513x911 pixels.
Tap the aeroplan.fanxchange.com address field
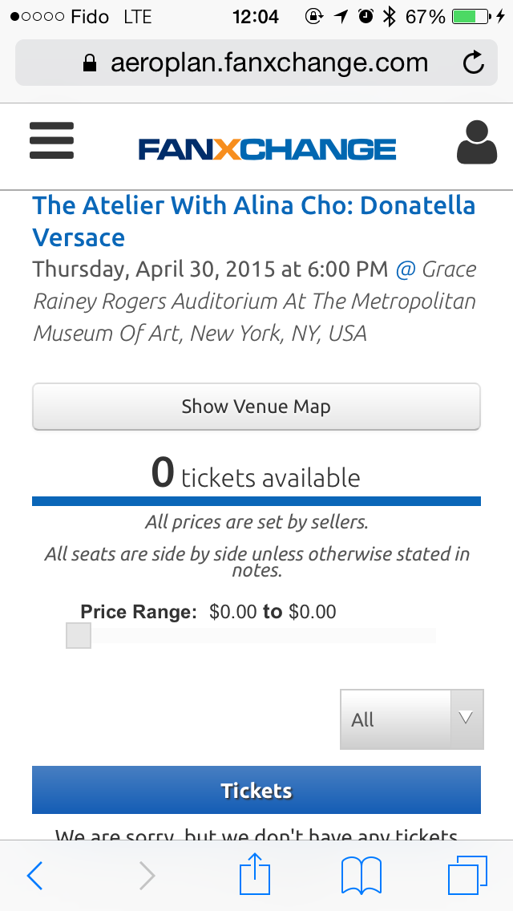coord(256,63)
